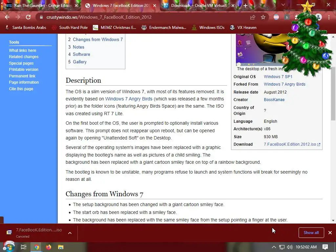Close the Windows 7 FaceBooK Edition tab

(x=155, y=6)
